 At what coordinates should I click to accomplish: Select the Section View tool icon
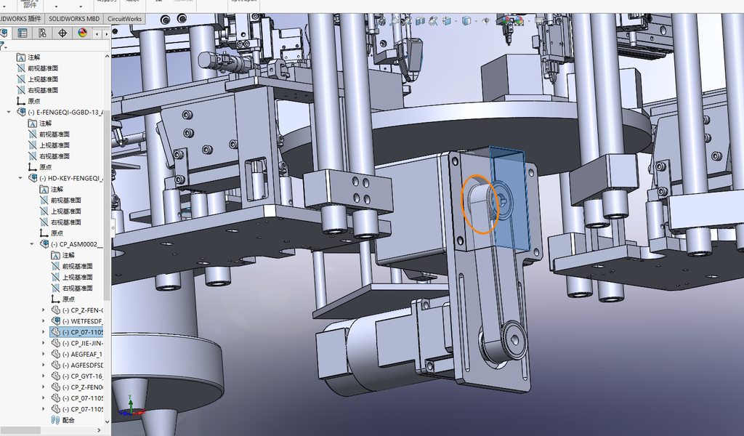(420, 21)
